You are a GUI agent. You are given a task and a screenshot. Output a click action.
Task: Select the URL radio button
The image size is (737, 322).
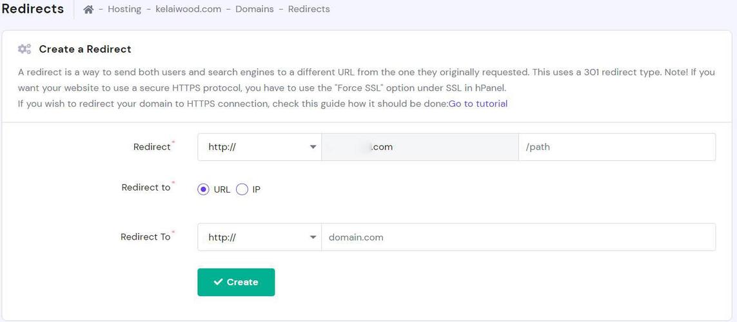[x=203, y=189]
